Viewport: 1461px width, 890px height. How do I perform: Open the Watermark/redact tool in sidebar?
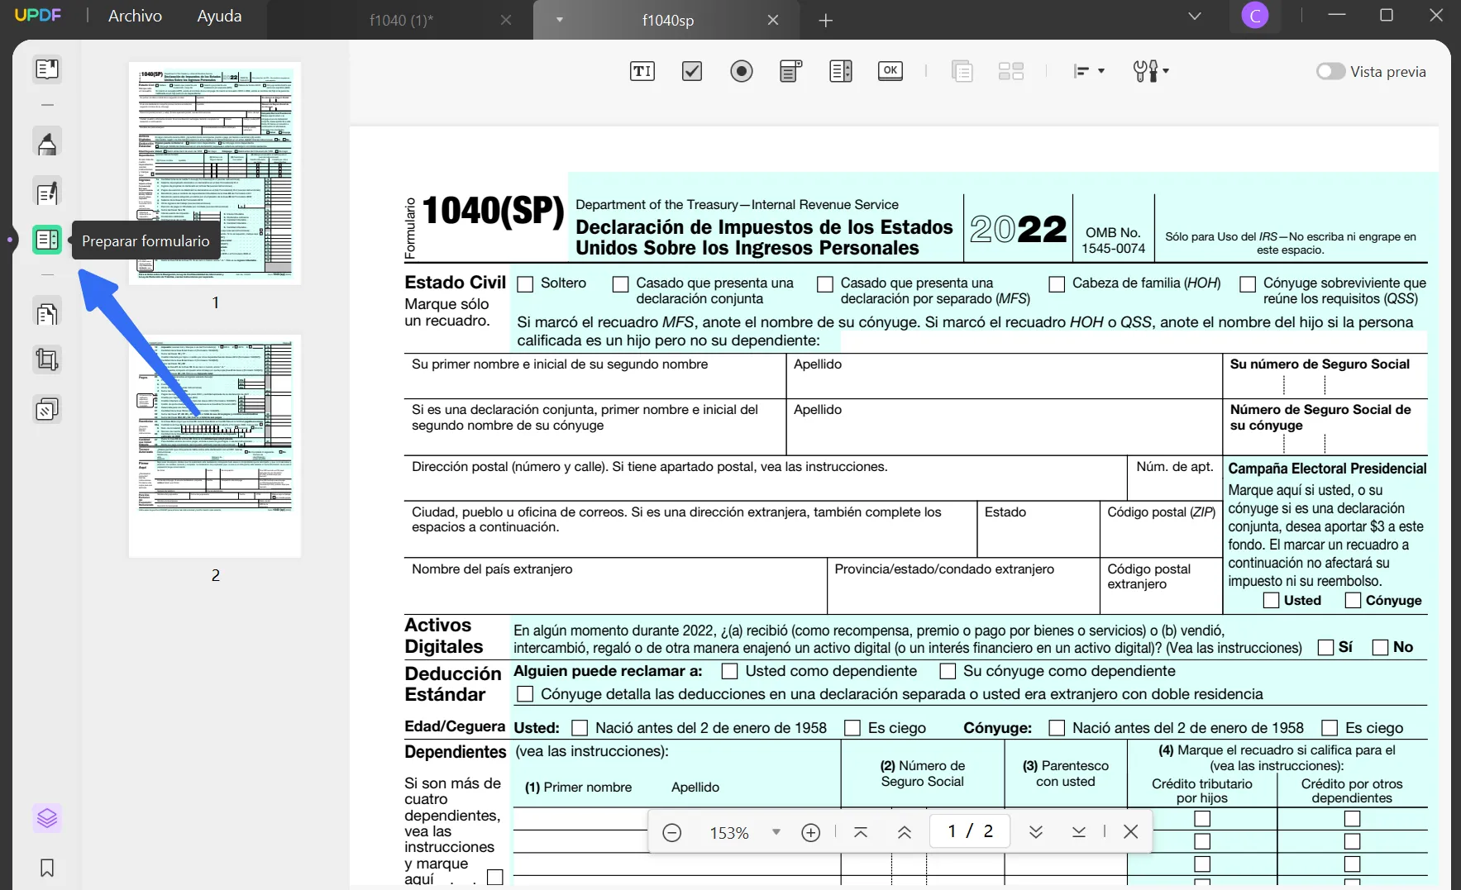[x=47, y=409]
